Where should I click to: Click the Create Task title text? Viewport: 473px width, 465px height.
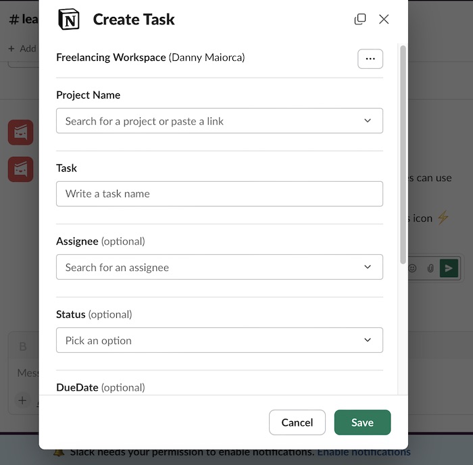[134, 20]
